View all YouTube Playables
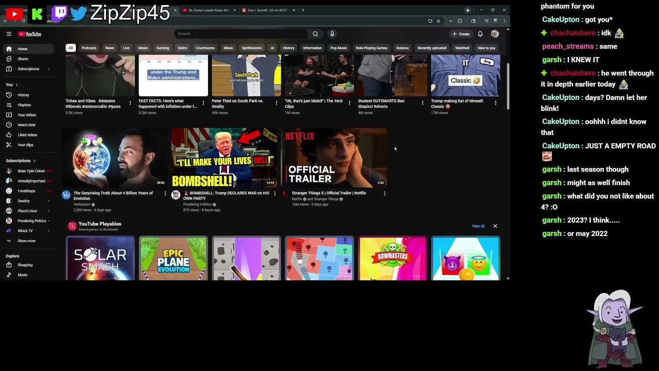This screenshot has width=659, height=371. 478,226
